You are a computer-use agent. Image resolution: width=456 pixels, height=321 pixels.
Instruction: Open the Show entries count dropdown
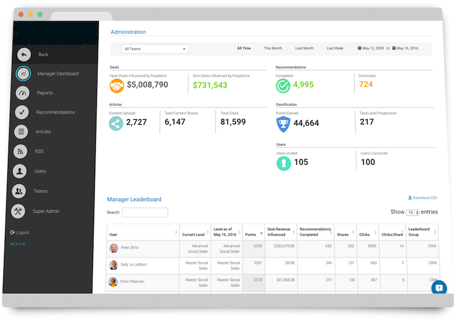pyautogui.click(x=413, y=213)
